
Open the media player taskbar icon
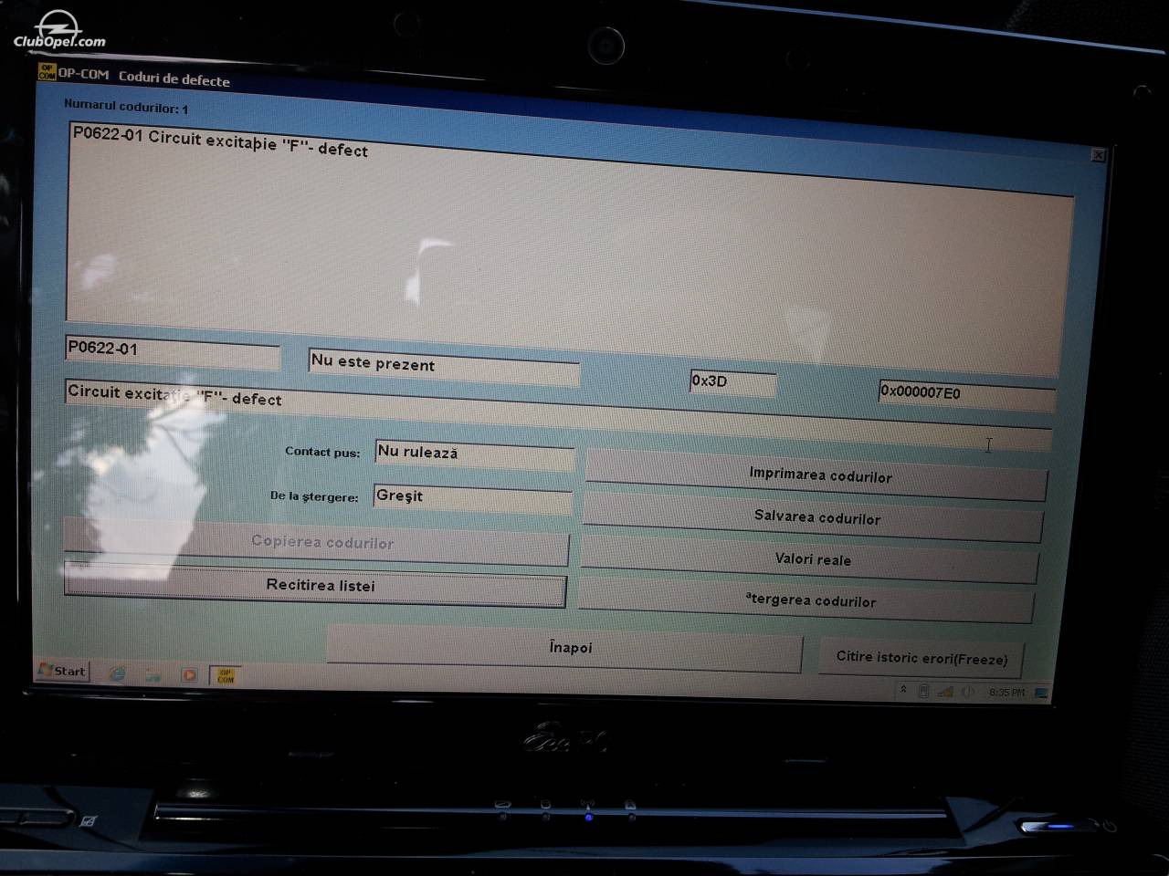tap(188, 675)
